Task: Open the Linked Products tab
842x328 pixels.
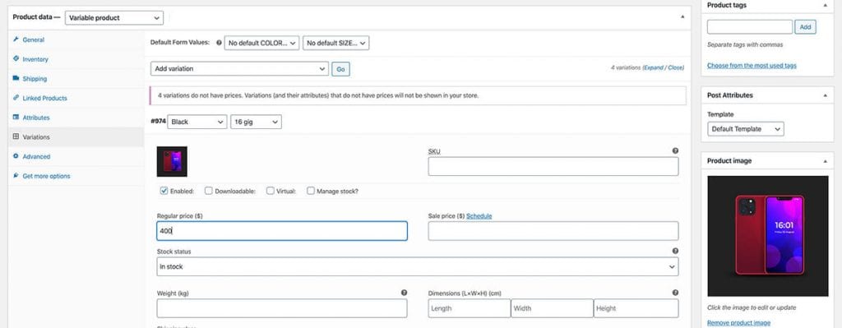Action: (44, 98)
